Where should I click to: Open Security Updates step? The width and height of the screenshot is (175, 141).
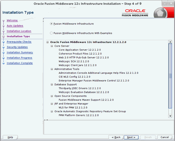pos(17,47)
